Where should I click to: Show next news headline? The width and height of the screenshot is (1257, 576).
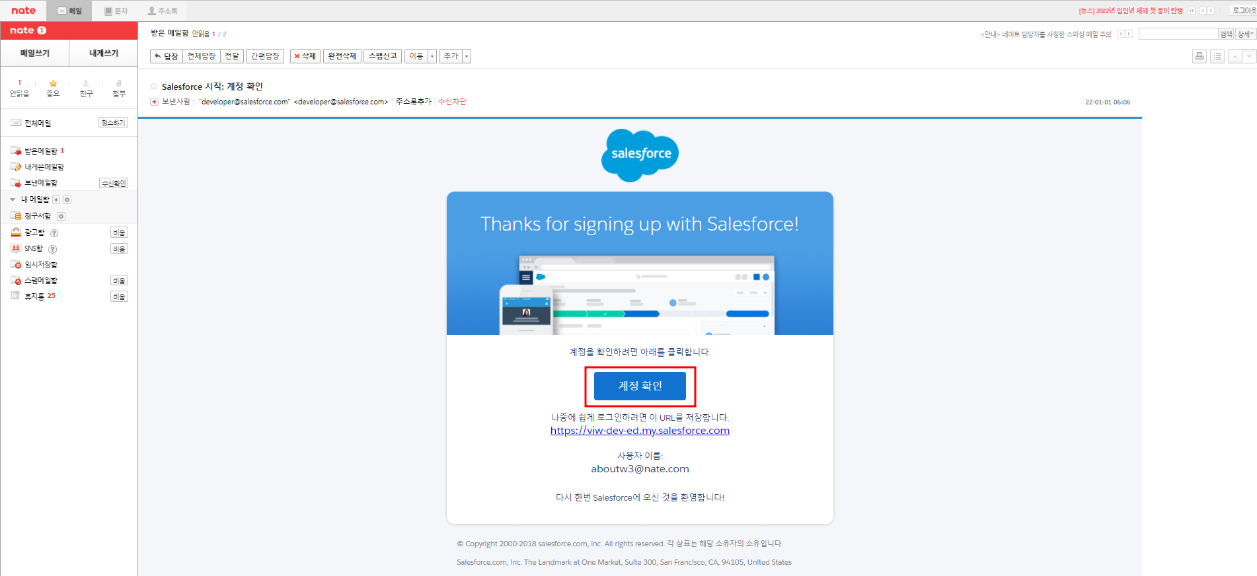click(x=1211, y=11)
